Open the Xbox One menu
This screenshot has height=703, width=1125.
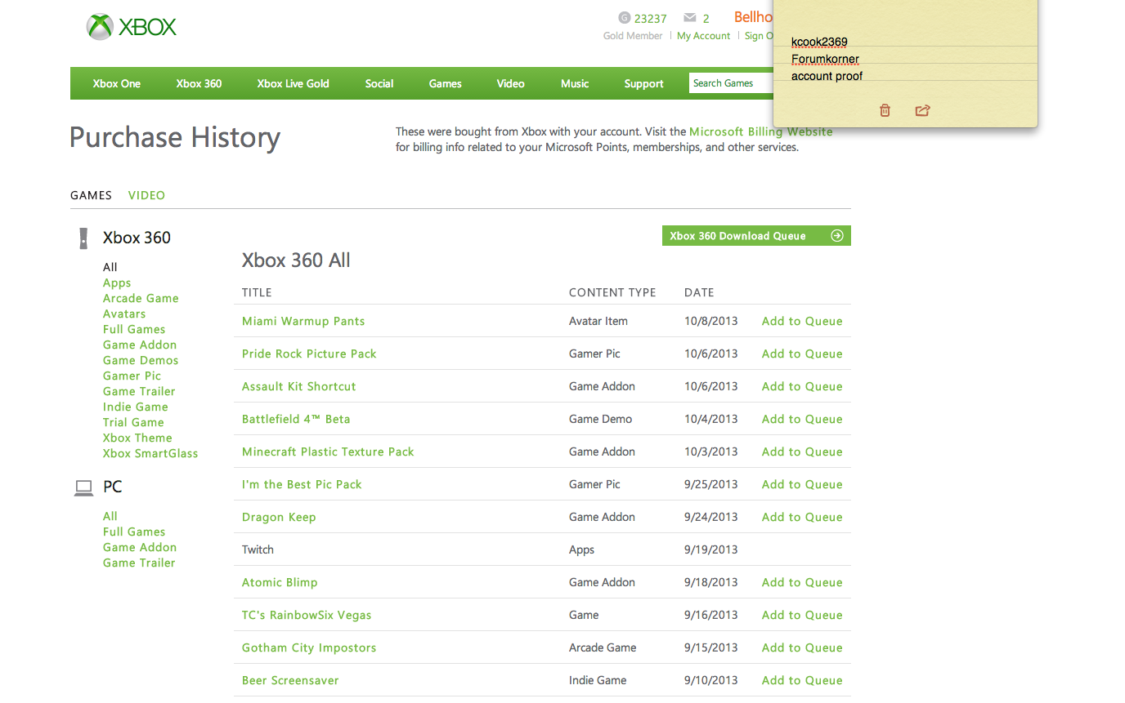117,83
